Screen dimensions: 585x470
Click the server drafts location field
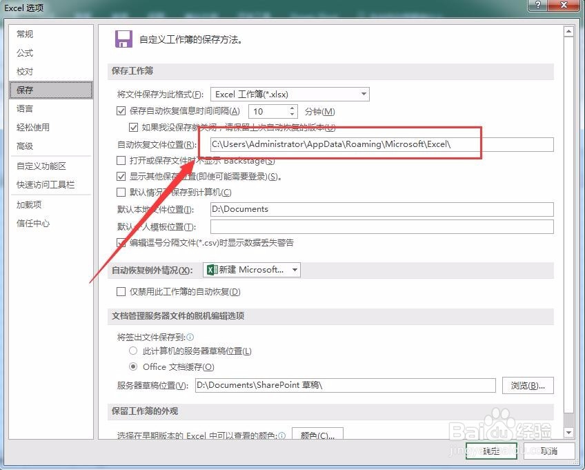(x=346, y=385)
